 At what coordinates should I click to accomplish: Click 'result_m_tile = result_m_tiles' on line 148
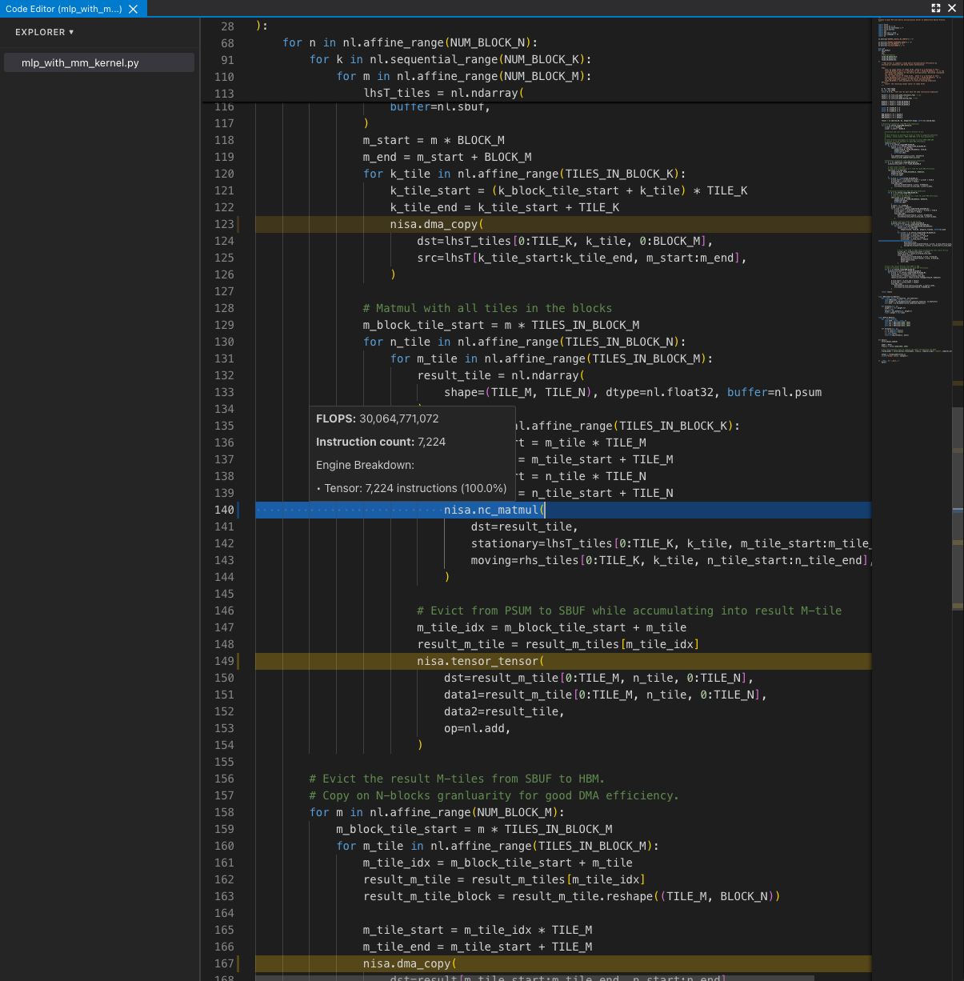pyautogui.click(x=518, y=644)
